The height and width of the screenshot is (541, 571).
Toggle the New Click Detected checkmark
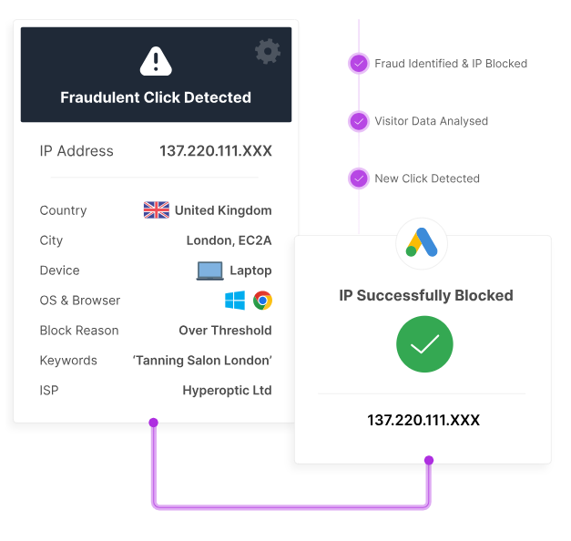[x=359, y=179]
